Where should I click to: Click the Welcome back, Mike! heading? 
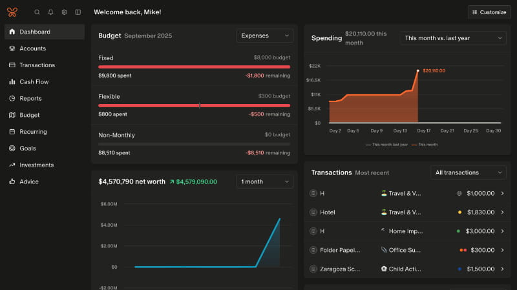pos(127,12)
